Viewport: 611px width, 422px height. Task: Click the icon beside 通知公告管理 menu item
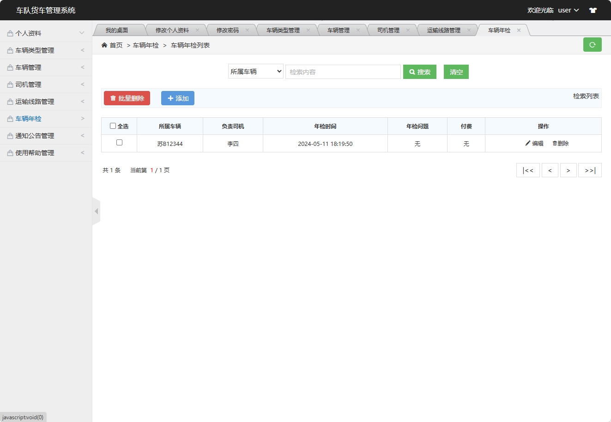(x=10, y=135)
